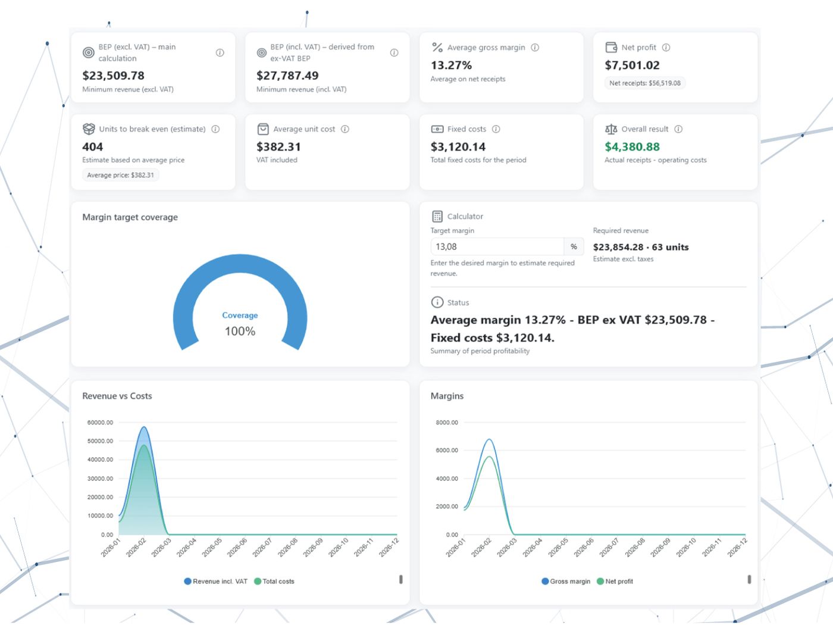Image resolution: width=833 pixels, height=625 pixels.
Task: Click the Estimate excl. taxes note
Action: (623, 259)
